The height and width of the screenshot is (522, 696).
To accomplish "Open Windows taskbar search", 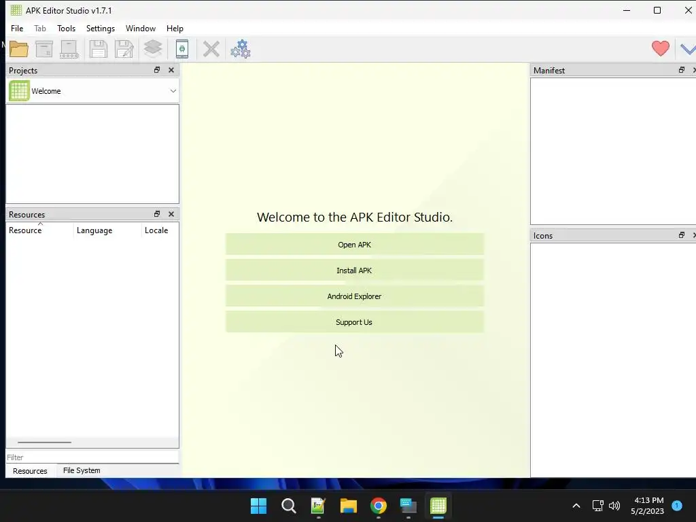I will click(288, 506).
